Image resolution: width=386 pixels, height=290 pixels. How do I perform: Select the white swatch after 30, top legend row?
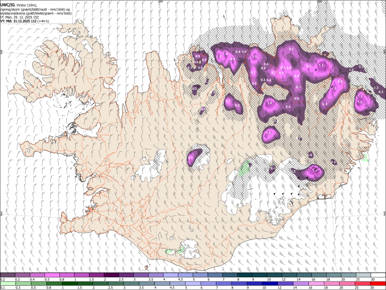click(x=378, y=275)
